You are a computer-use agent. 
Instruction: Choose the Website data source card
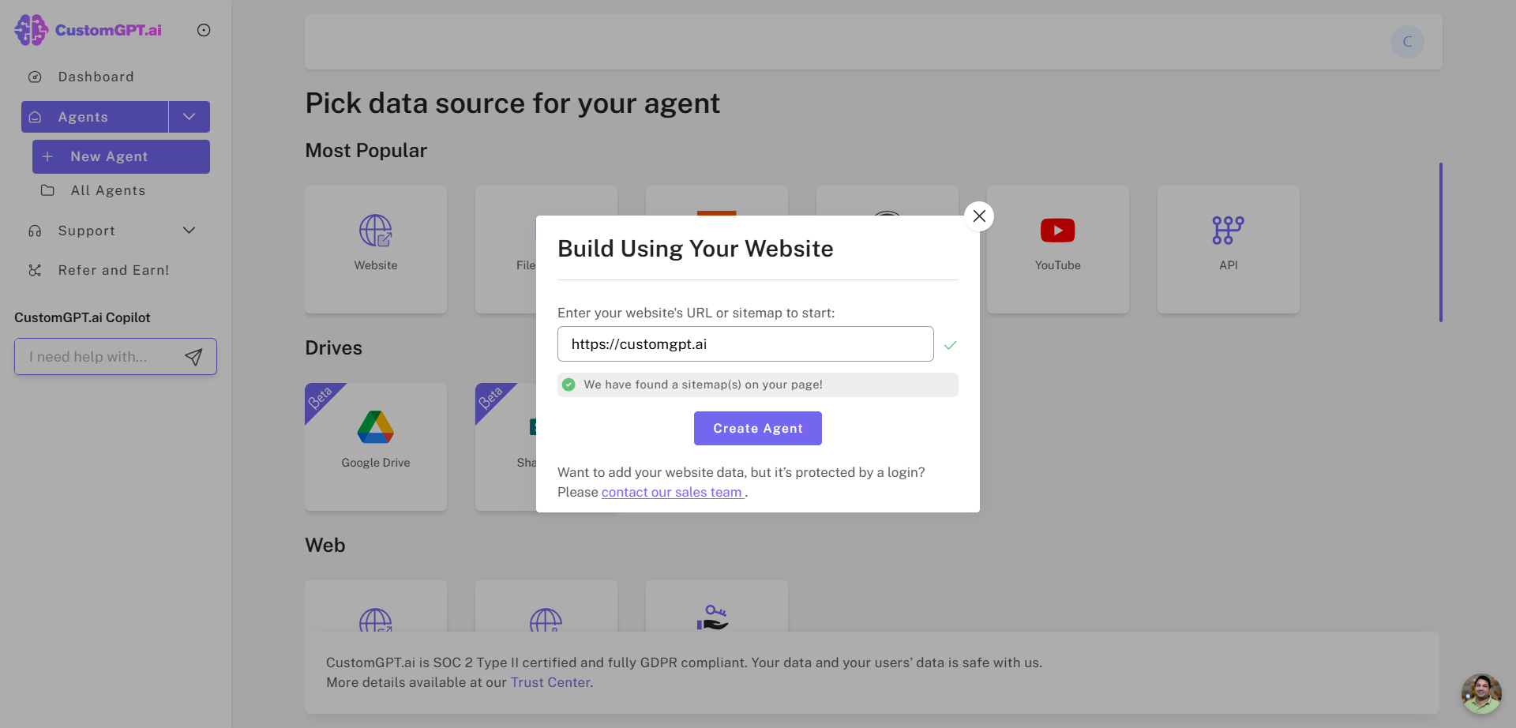pos(376,250)
